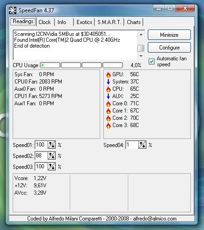Click the fourth CPU Usage bar

pyautogui.click(x=112, y=65)
